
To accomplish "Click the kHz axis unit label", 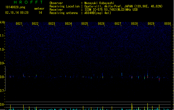I will 2,22.
